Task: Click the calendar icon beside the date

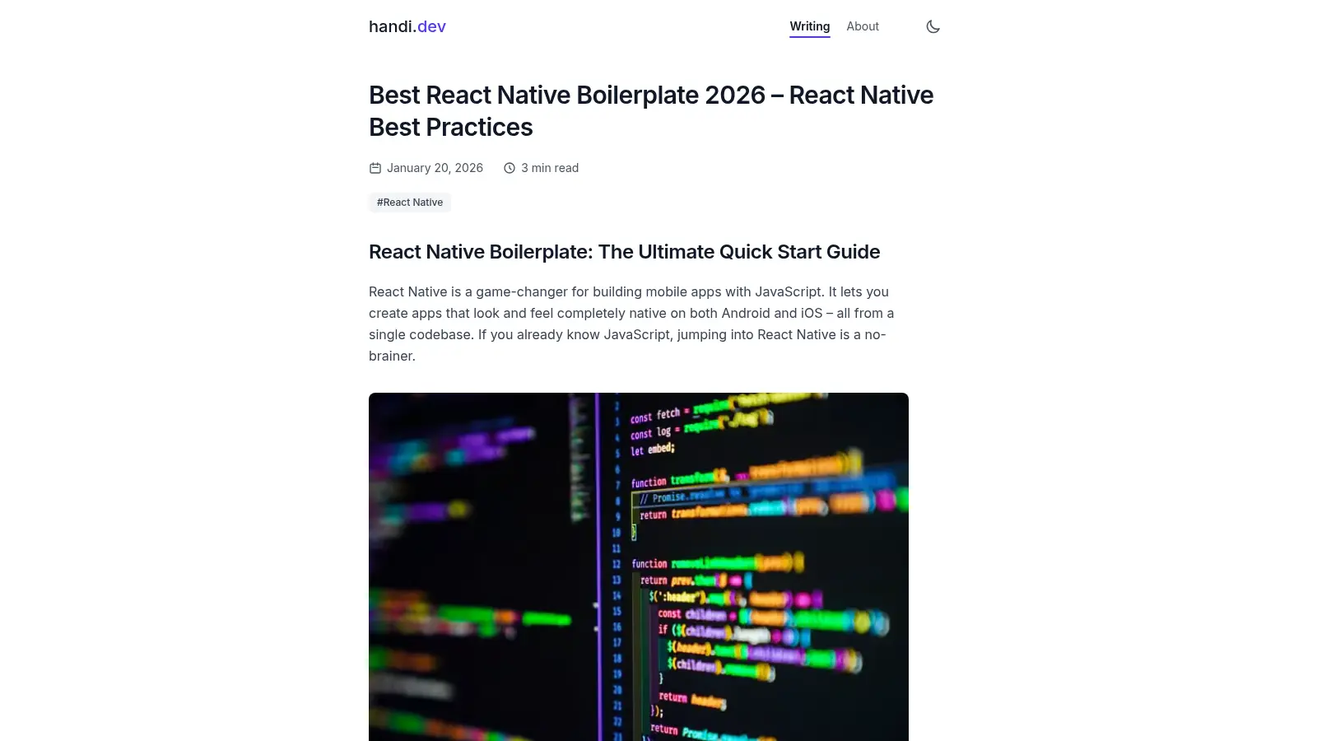Action: point(375,168)
